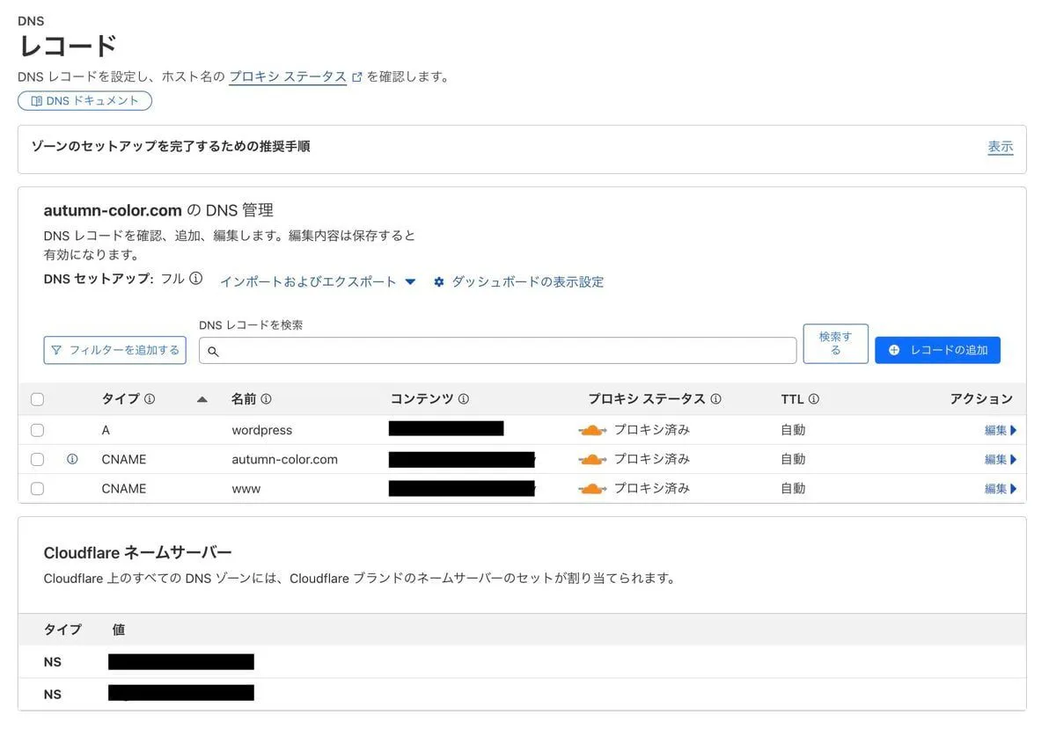Click the orange cloud proxy icon for wordpress

(x=592, y=430)
